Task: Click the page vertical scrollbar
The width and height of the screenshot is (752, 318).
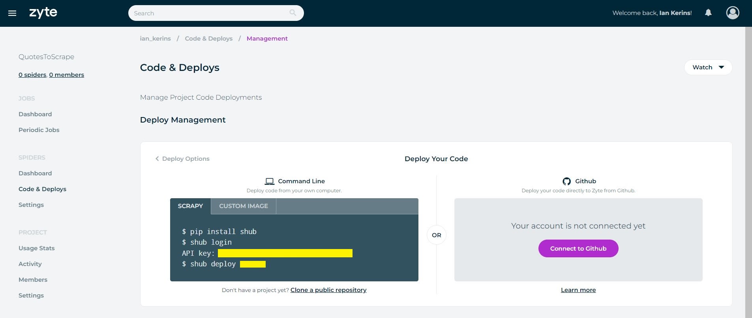Action: pos(748,172)
